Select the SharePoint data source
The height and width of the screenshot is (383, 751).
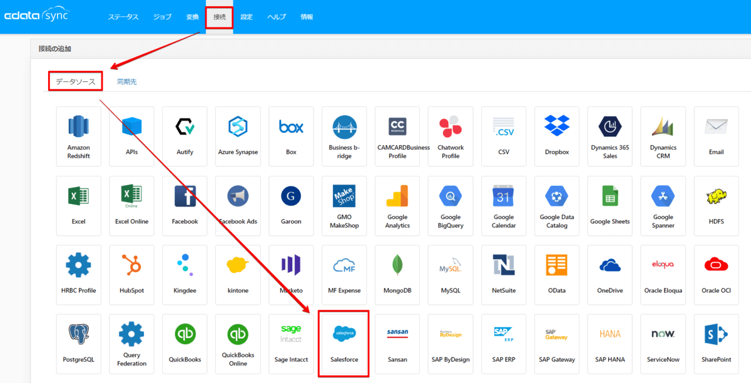[717, 344]
